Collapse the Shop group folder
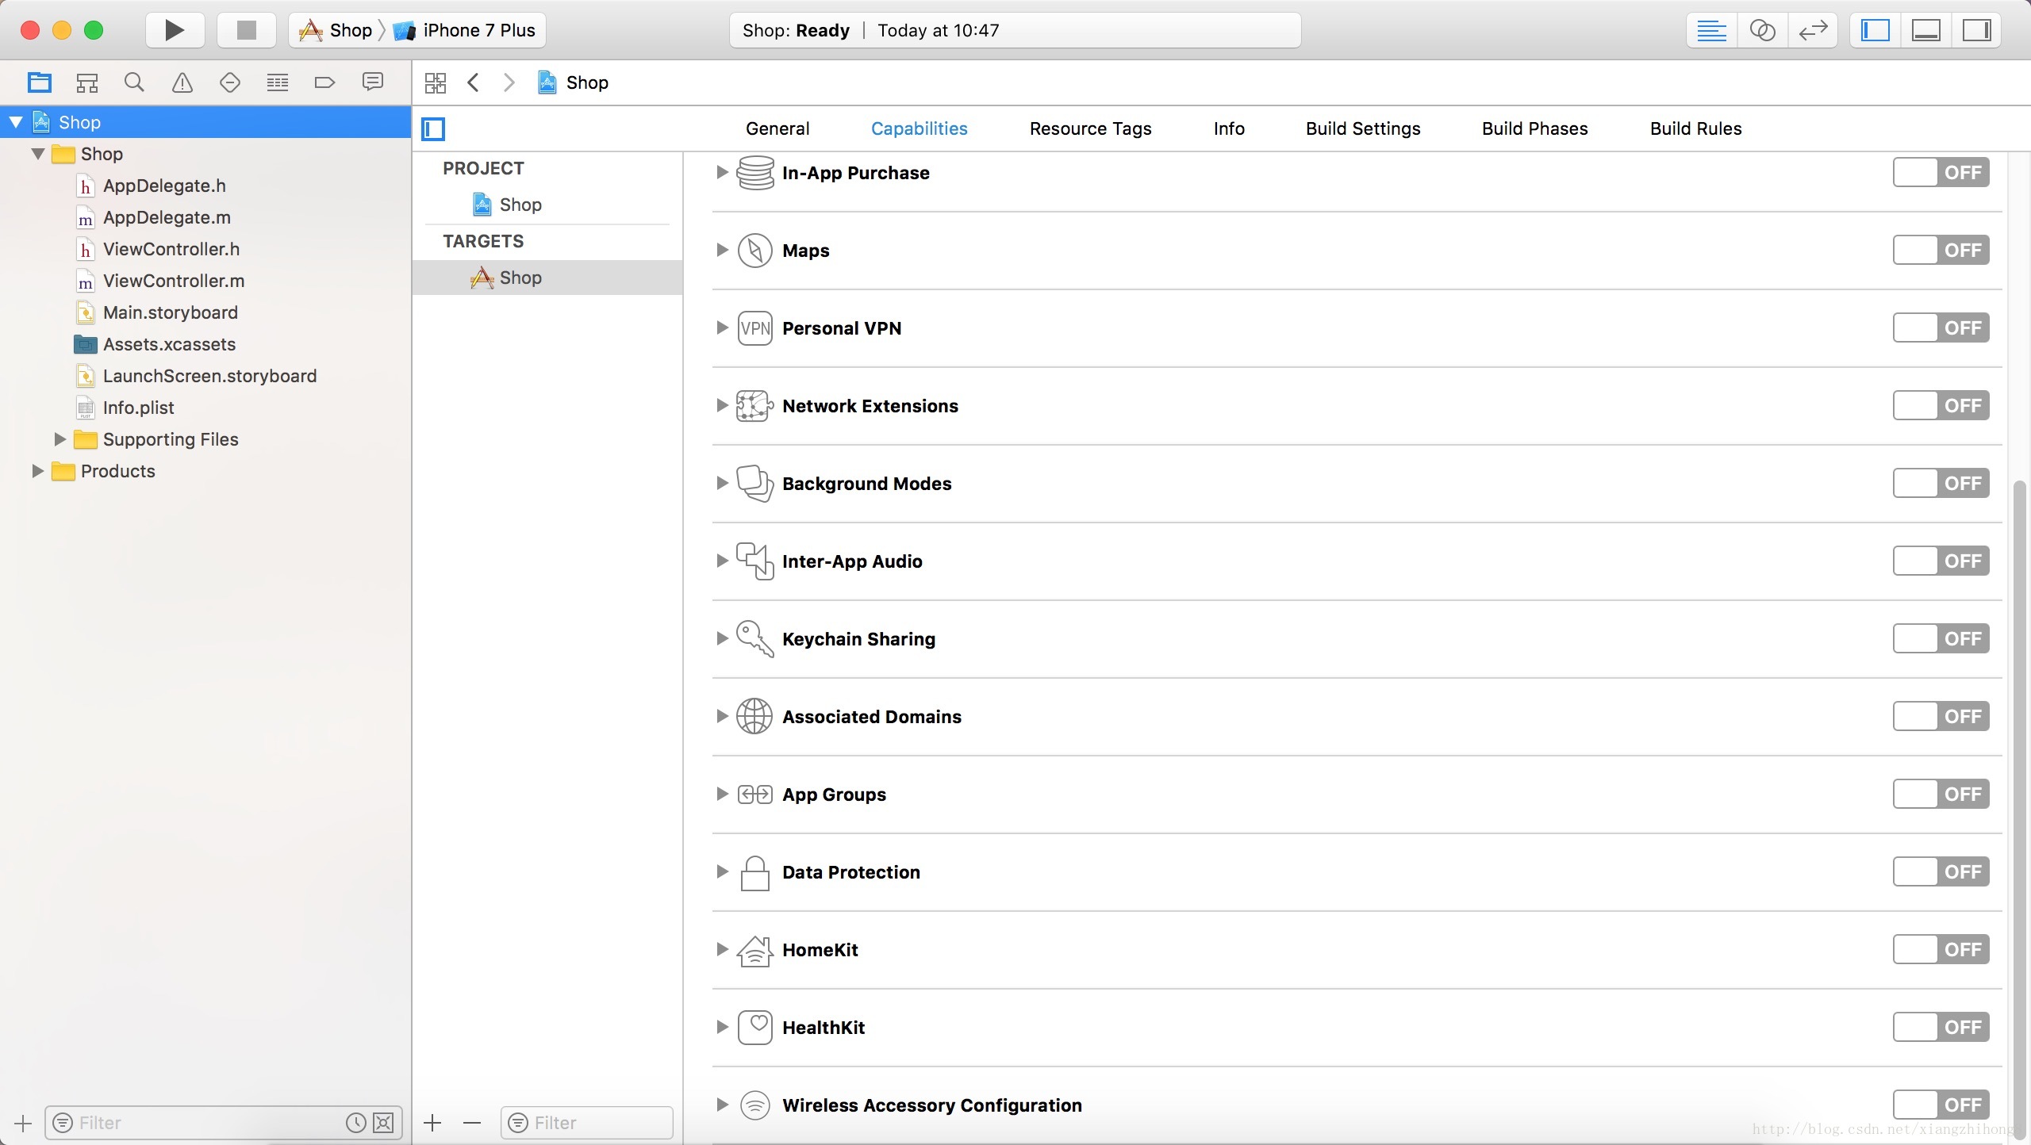Viewport: 2031px width, 1145px height. (37, 153)
